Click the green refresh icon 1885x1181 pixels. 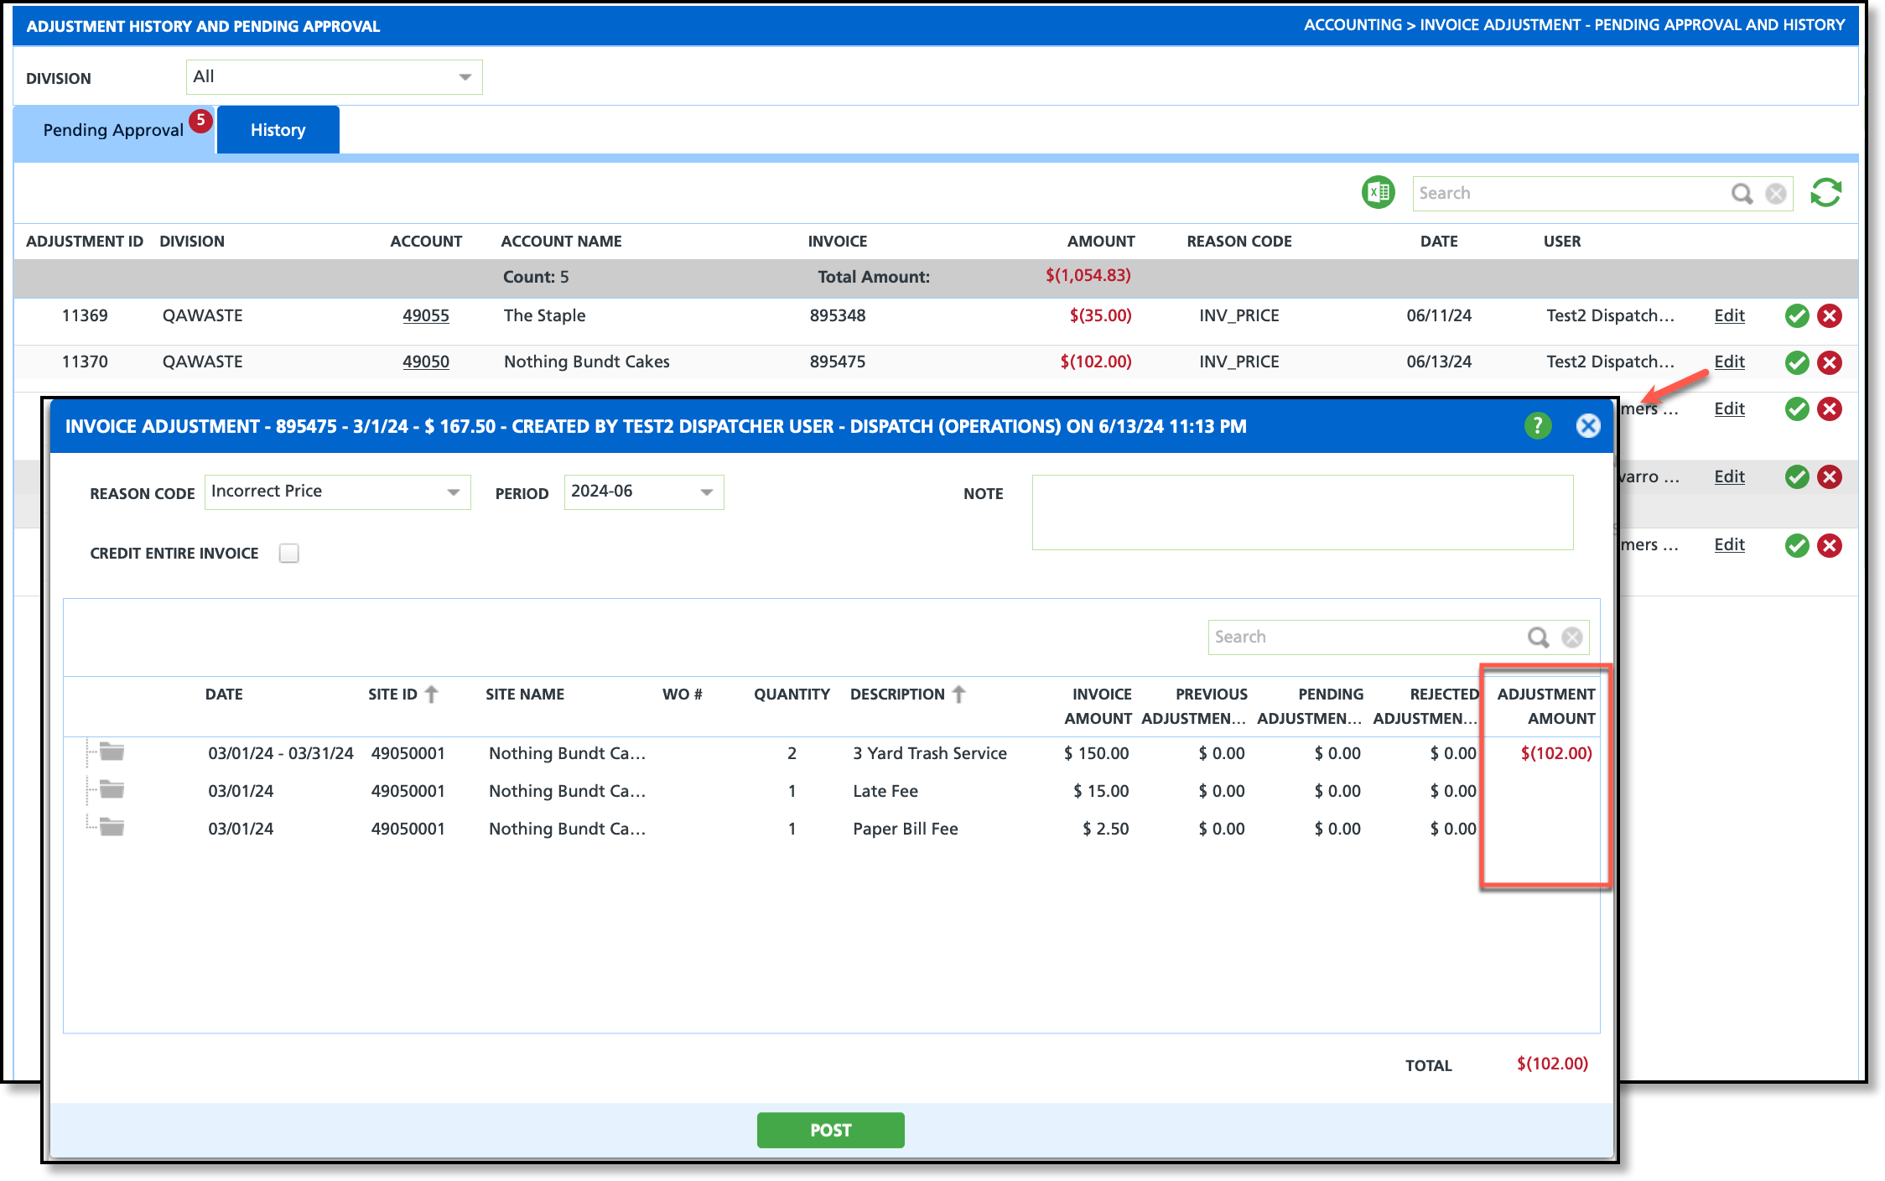(x=1825, y=193)
